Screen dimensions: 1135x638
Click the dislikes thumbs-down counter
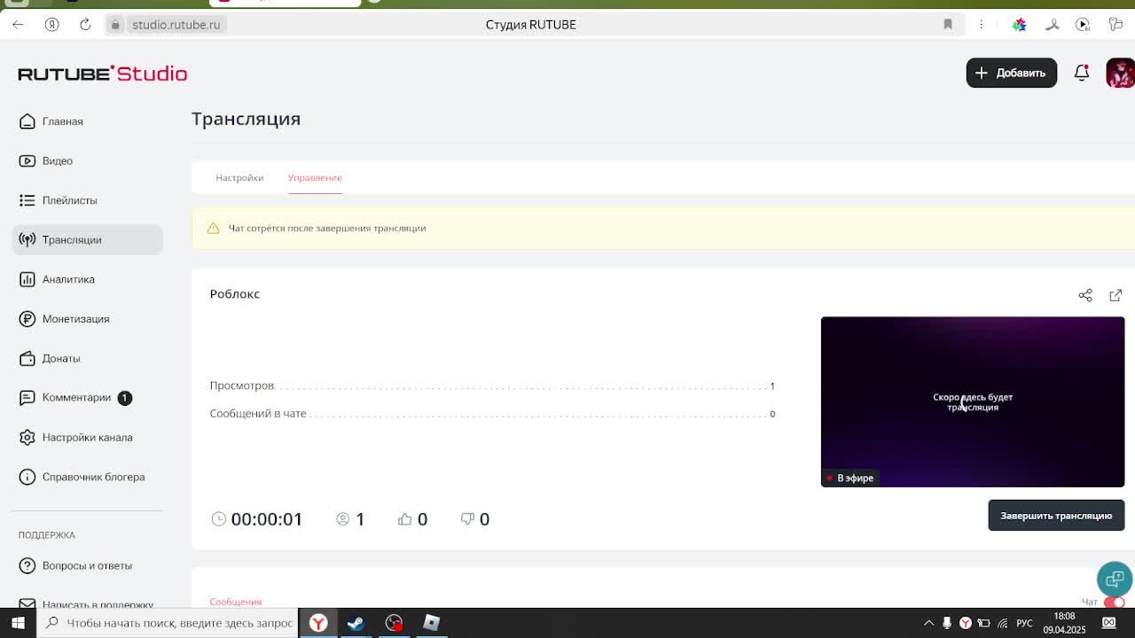pyautogui.click(x=474, y=519)
